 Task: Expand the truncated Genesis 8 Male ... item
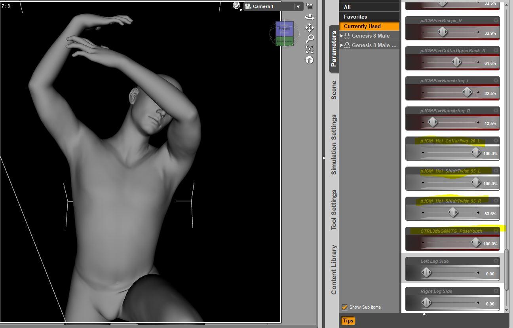(342, 45)
